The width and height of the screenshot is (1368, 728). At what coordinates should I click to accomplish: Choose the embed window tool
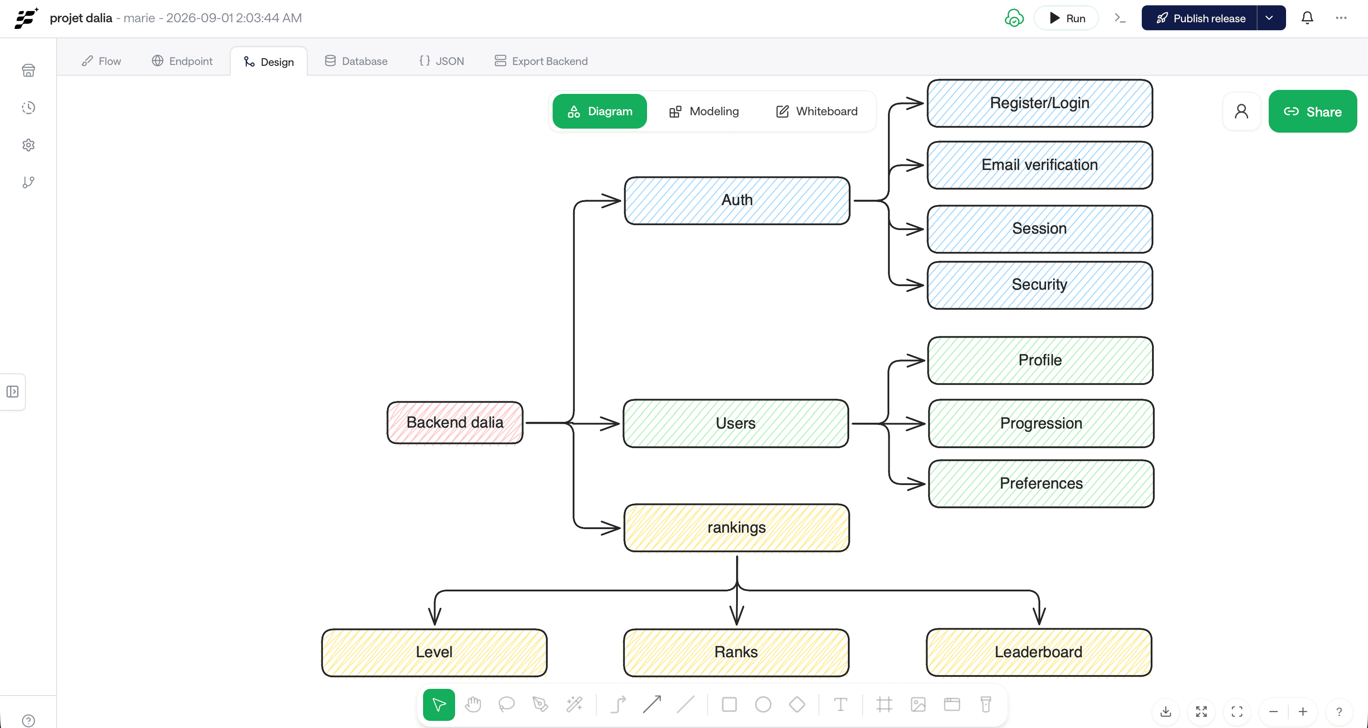point(952,705)
